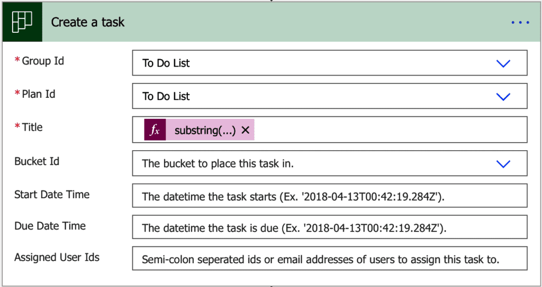Select the To Do List value in Group Id
Viewport: 542px width, 287px height.
(166, 63)
